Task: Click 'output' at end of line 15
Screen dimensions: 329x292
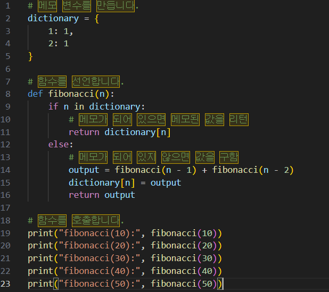Action: pos(166,183)
